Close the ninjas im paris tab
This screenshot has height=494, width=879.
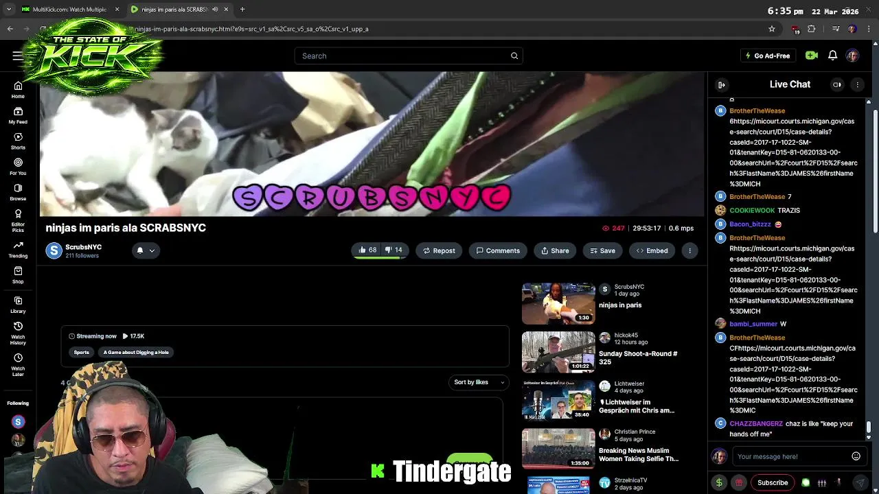[x=226, y=9]
